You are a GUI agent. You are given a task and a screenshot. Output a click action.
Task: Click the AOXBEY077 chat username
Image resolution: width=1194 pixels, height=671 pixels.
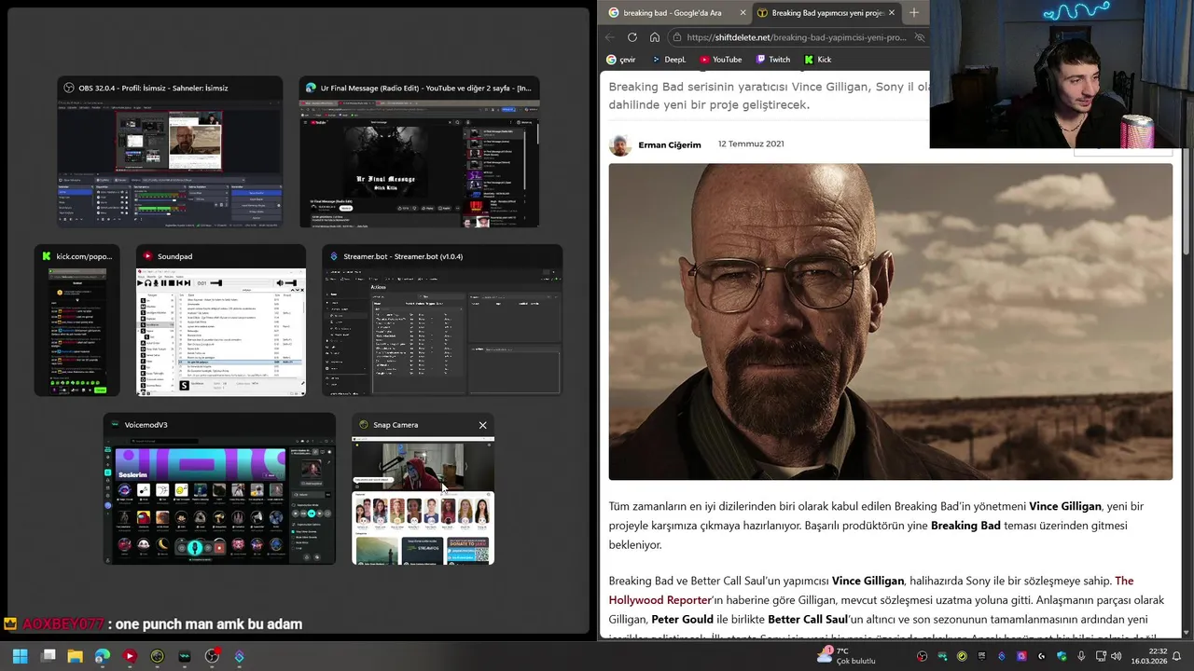coord(62,624)
